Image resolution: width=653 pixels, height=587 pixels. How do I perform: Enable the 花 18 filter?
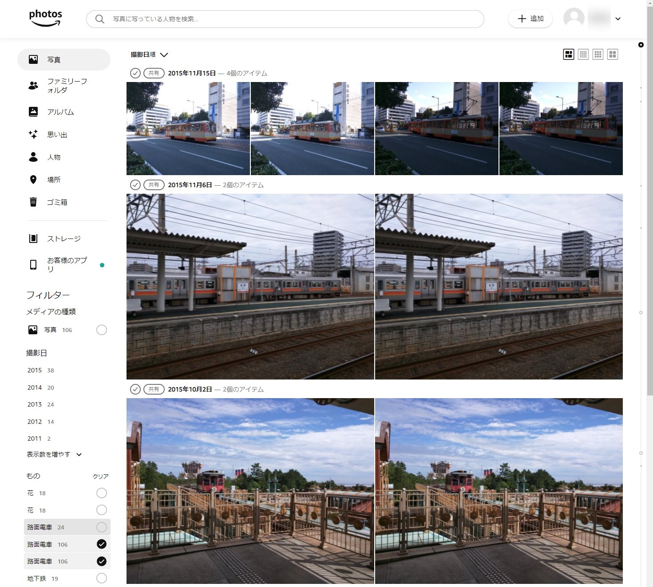point(102,493)
